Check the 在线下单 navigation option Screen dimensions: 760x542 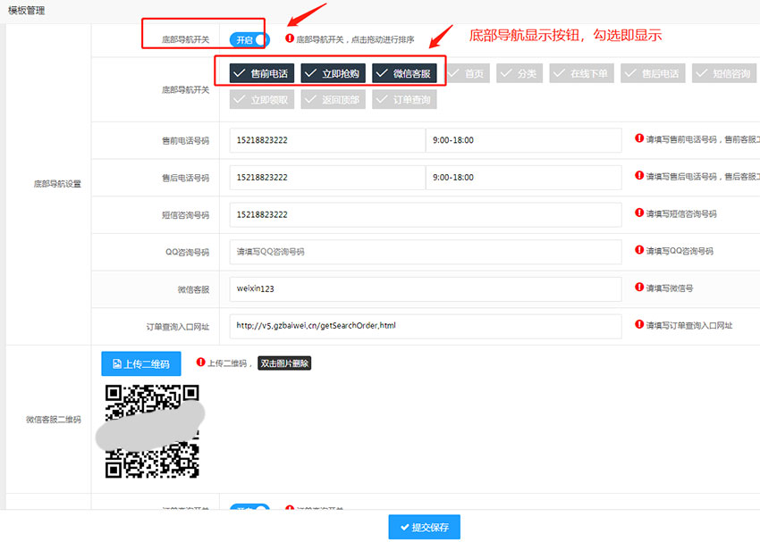coord(582,73)
